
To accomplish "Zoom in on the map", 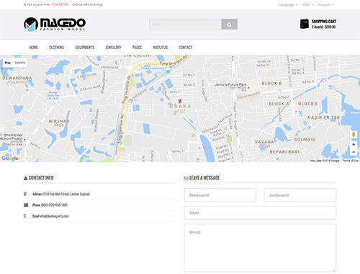I will [354, 145].
